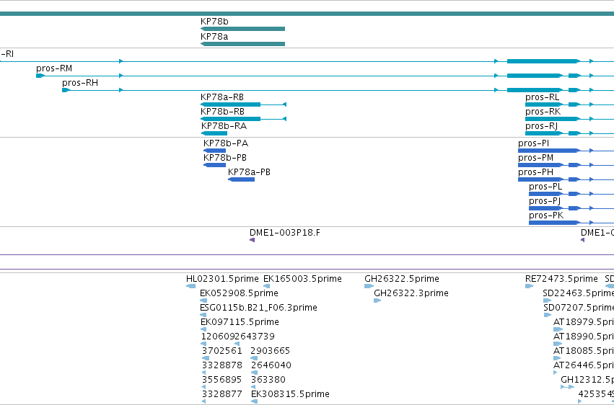Viewport: 614px width, 405px height.
Task: Click the pros-RH transcript label
Action: 80,83
